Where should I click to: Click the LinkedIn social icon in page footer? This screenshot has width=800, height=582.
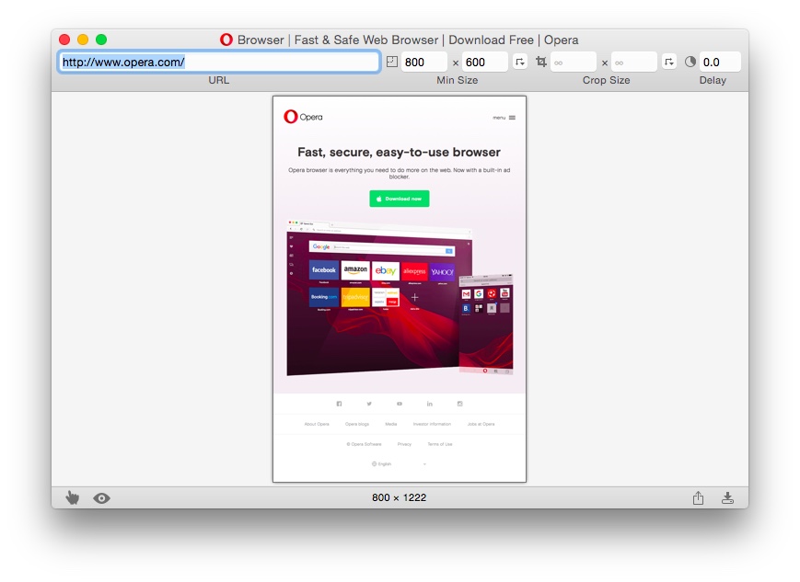430,404
